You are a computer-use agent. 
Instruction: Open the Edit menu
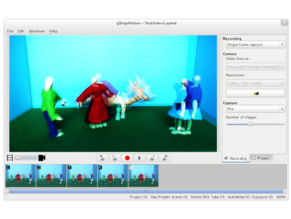pos(21,31)
